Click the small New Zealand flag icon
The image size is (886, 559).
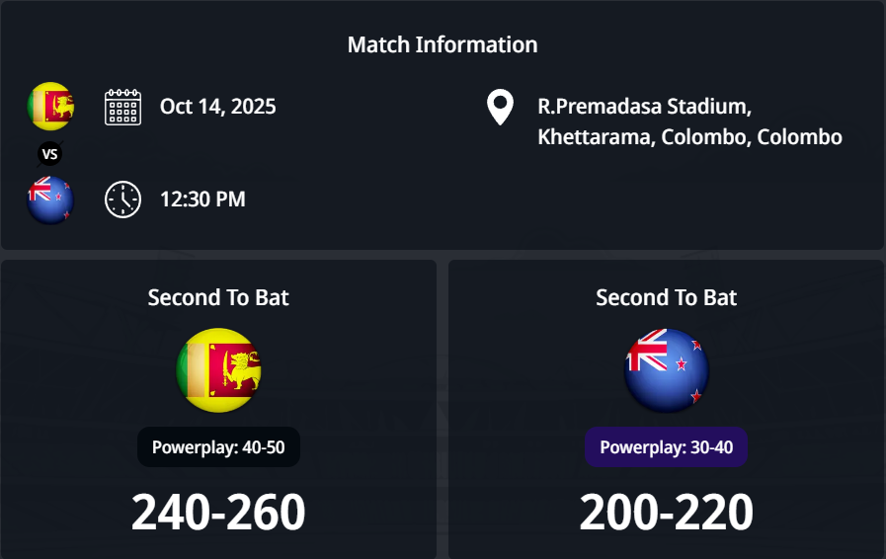(x=50, y=200)
